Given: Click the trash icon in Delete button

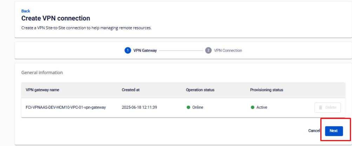Looking at the screenshot, I should 321,107.
